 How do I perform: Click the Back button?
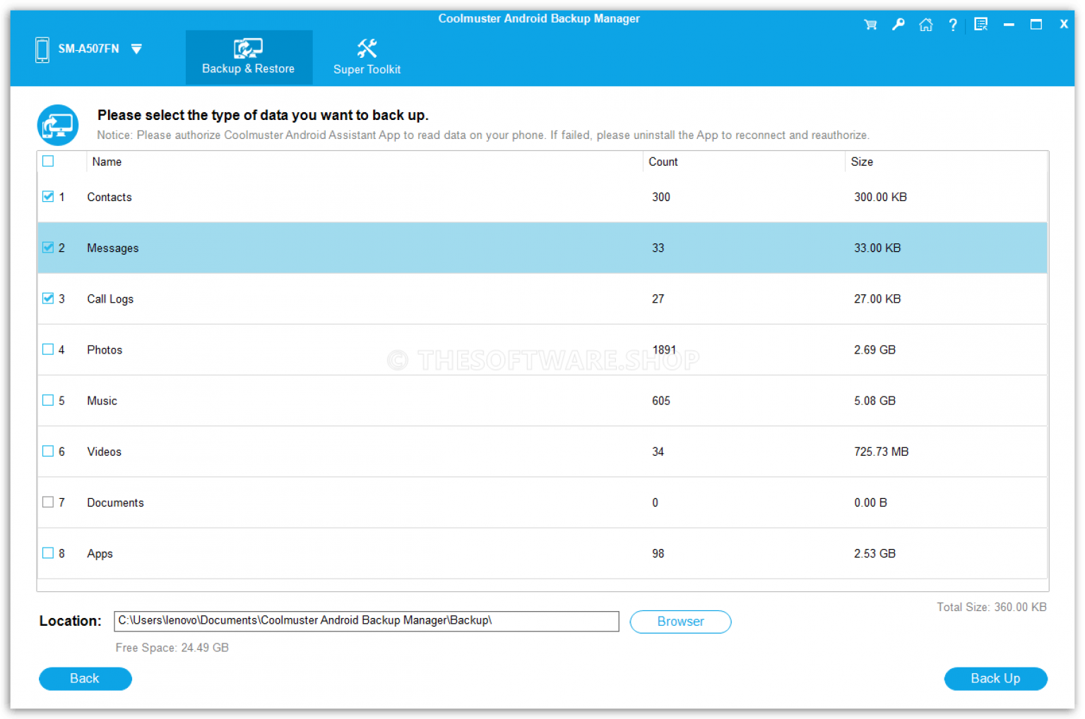(85, 678)
